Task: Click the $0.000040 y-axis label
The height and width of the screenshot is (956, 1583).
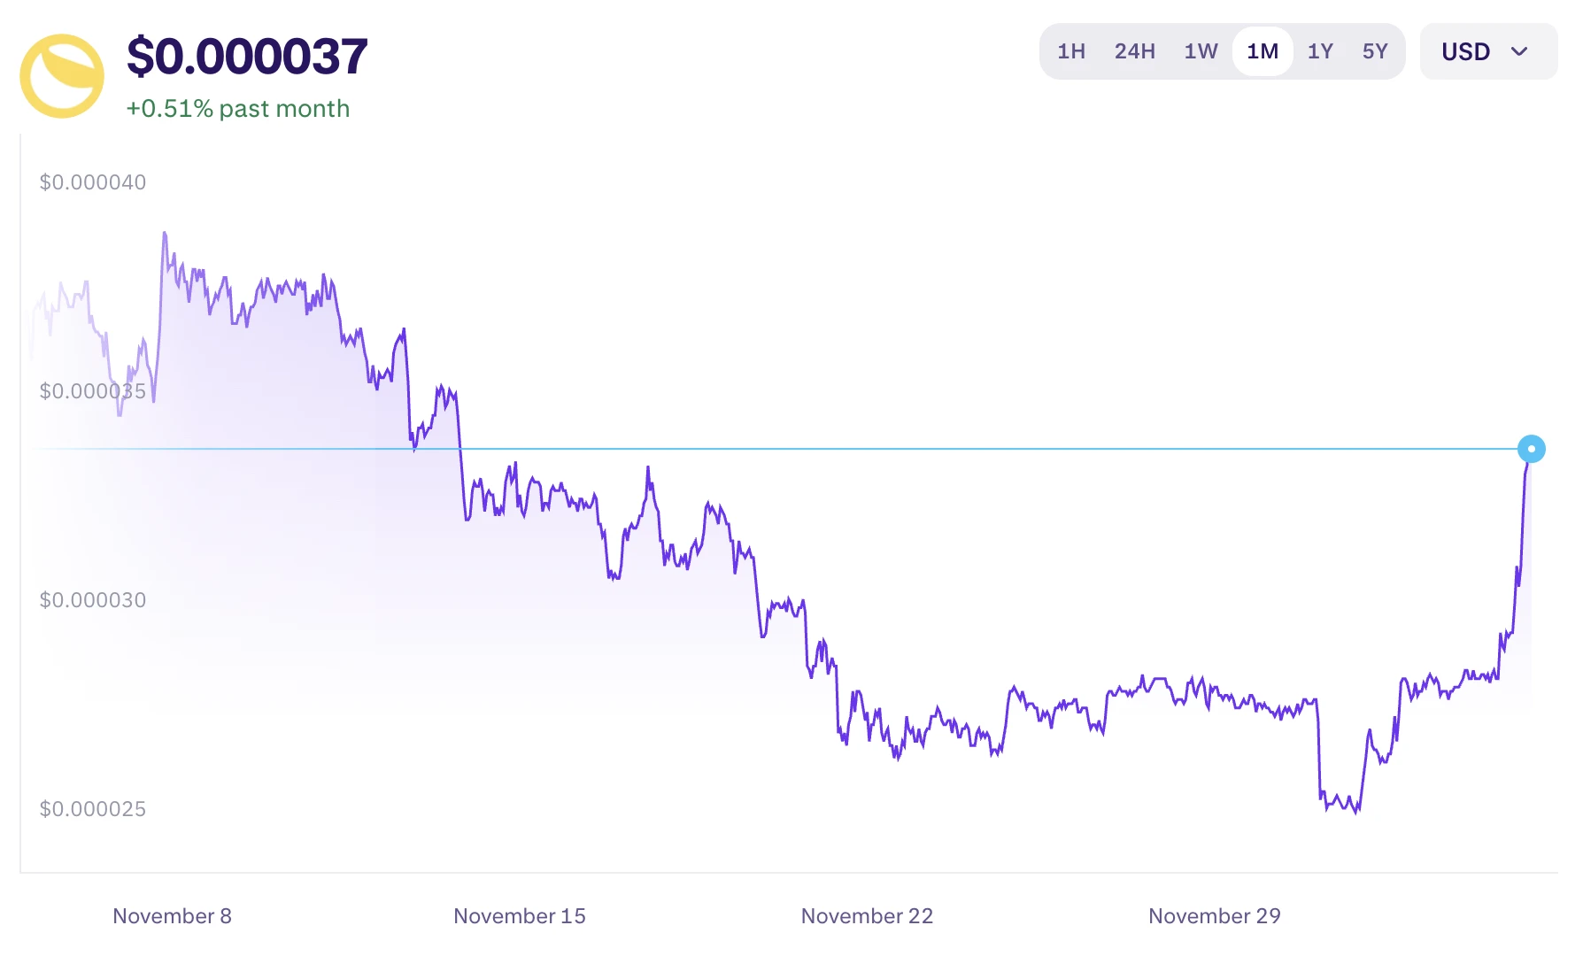Action: click(x=93, y=182)
